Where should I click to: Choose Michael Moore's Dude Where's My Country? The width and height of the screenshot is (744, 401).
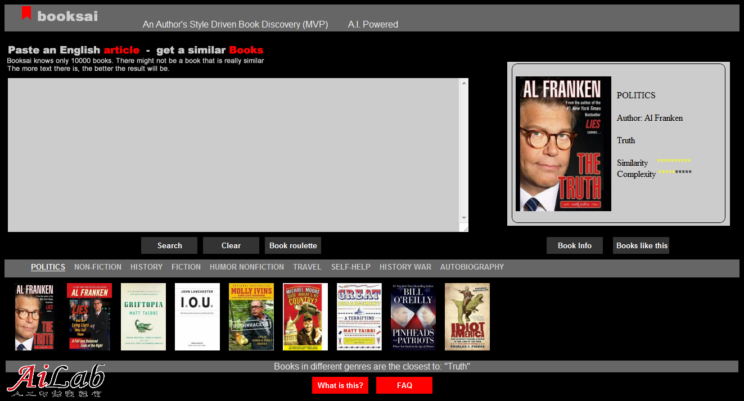[x=305, y=317]
